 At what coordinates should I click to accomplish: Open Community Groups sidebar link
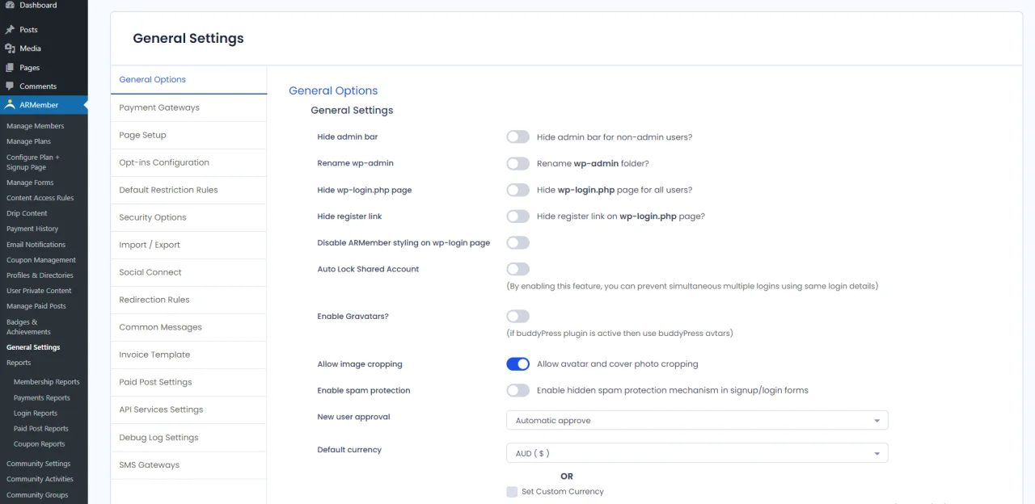pos(37,495)
